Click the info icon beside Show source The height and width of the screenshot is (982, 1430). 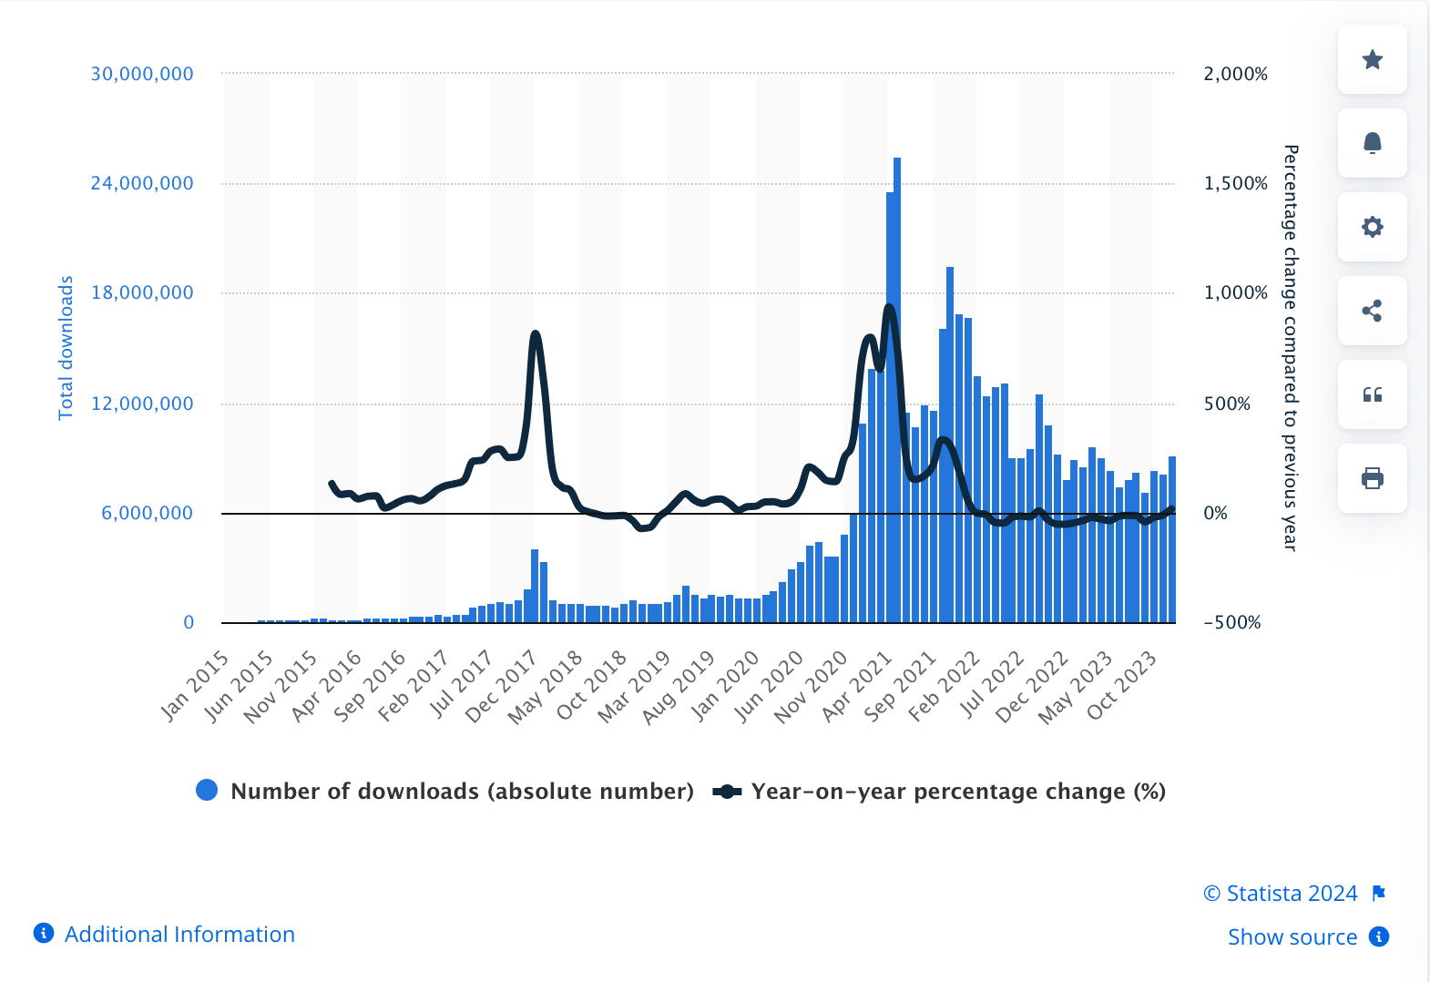1379,936
